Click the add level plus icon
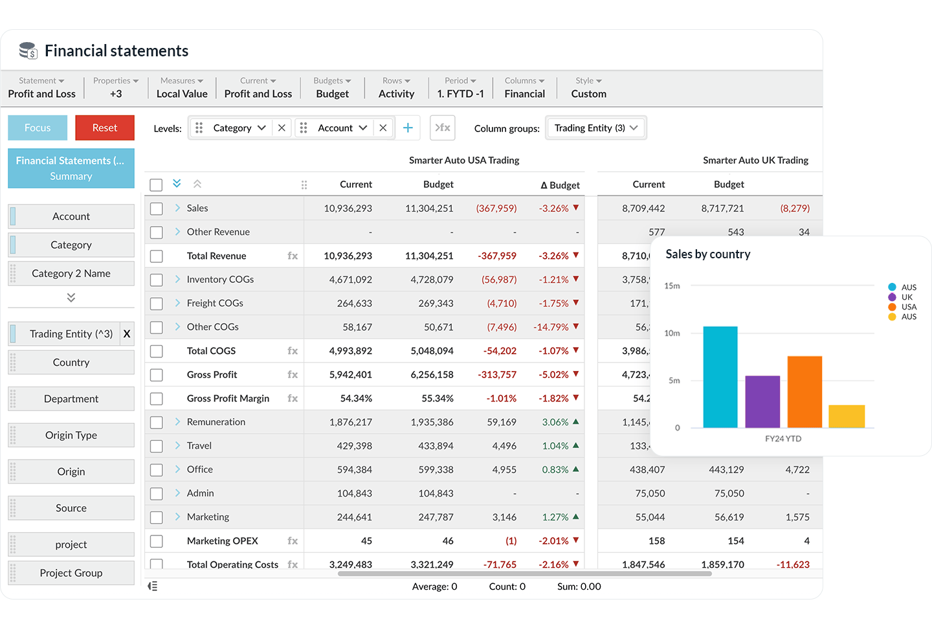The image size is (932, 628). (x=408, y=128)
